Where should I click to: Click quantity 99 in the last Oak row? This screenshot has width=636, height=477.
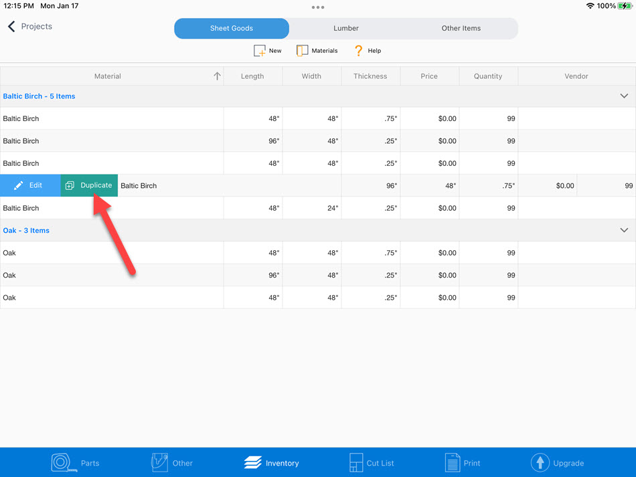tap(488, 298)
